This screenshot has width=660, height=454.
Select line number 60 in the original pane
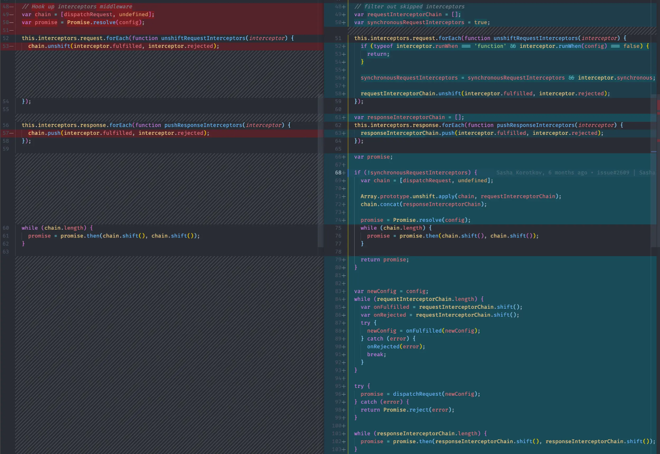5,228
